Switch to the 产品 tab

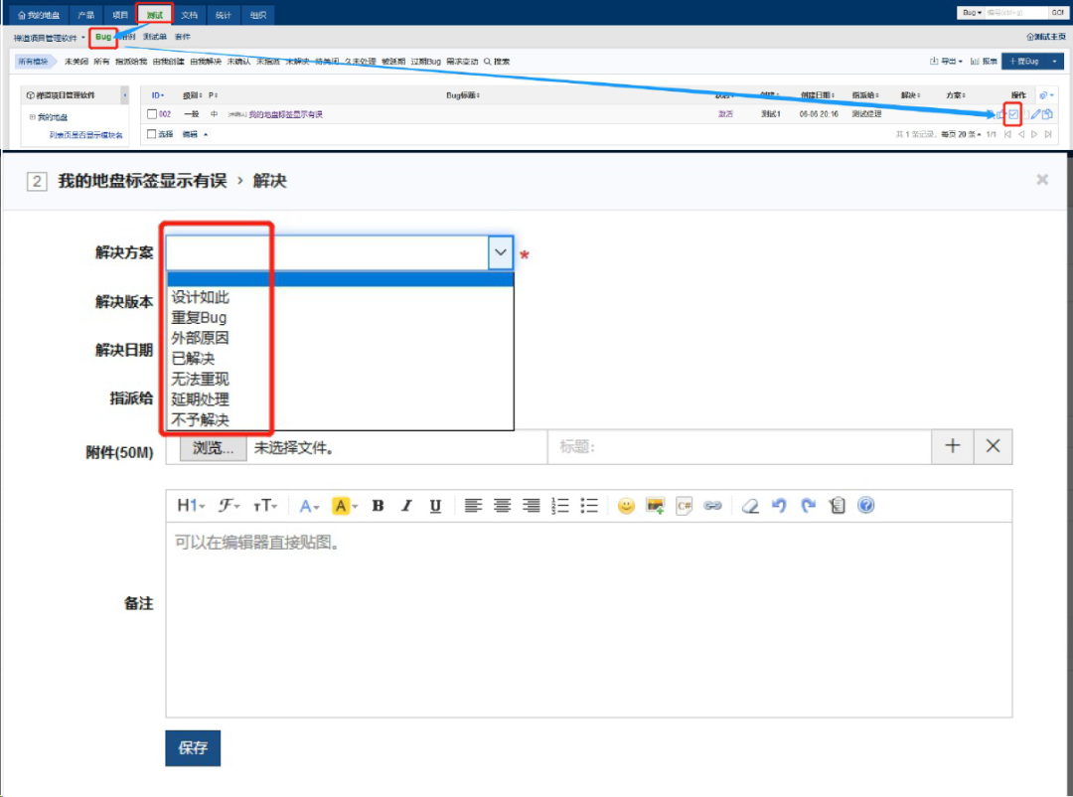[86, 14]
